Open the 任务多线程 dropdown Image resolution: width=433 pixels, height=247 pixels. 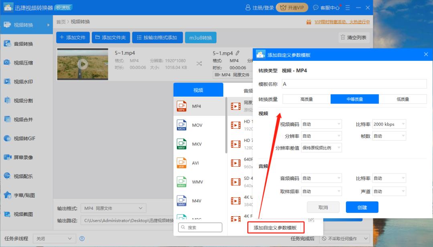tap(54, 238)
